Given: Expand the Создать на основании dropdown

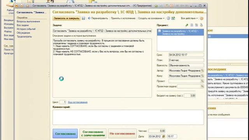Looking at the screenshot, I should tap(151, 18).
